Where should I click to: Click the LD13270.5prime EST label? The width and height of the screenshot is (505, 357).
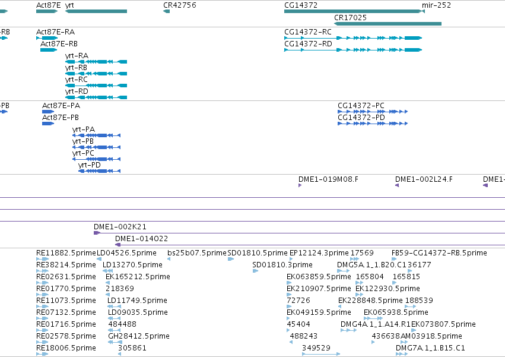pos(132,265)
